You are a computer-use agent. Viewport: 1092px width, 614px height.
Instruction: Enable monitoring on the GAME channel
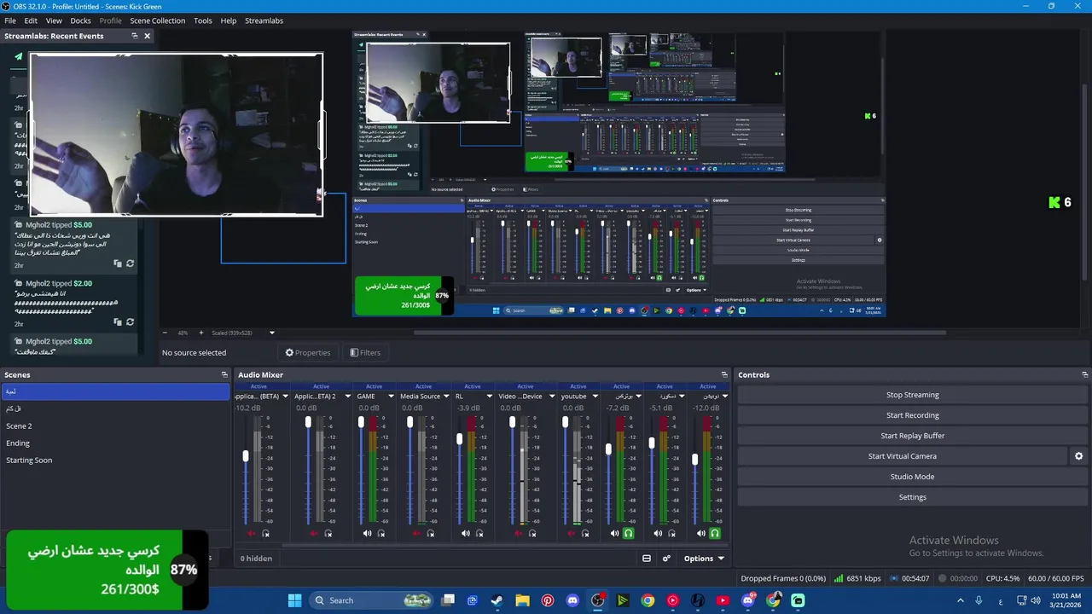tap(381, 534)
